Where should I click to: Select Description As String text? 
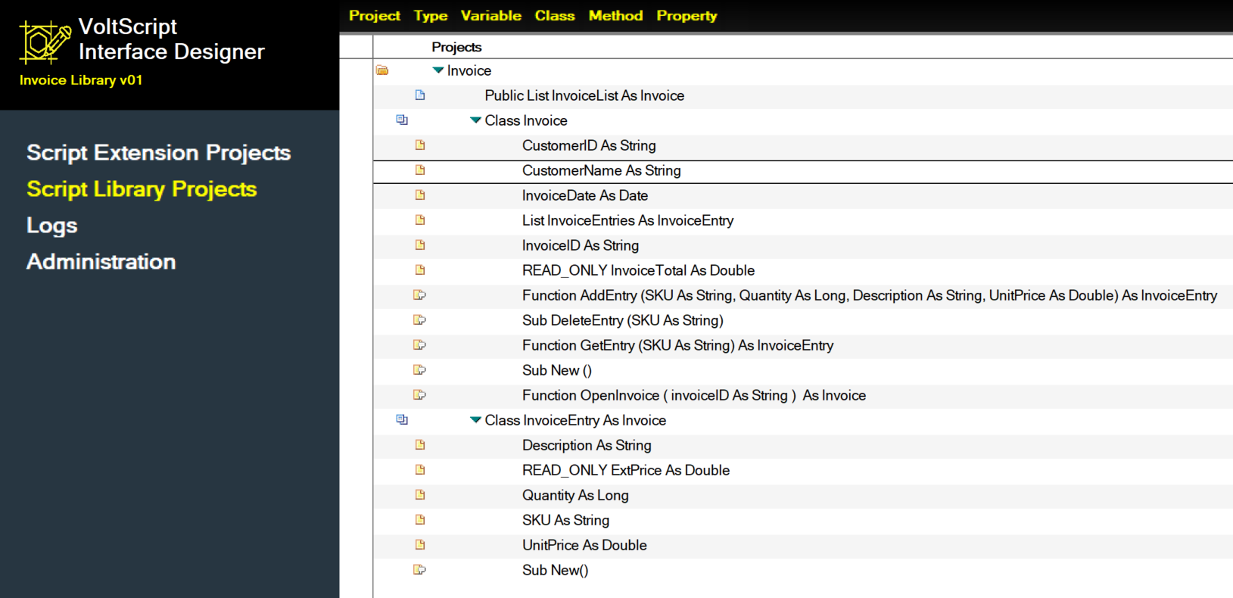point(587,445)
